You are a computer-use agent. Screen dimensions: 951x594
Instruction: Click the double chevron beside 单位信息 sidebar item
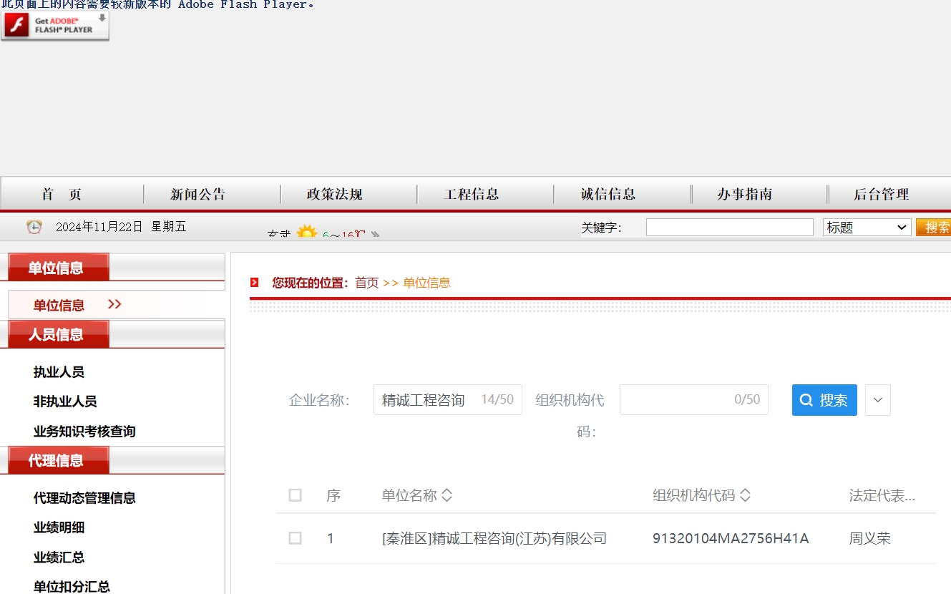[x=114, y=304]
